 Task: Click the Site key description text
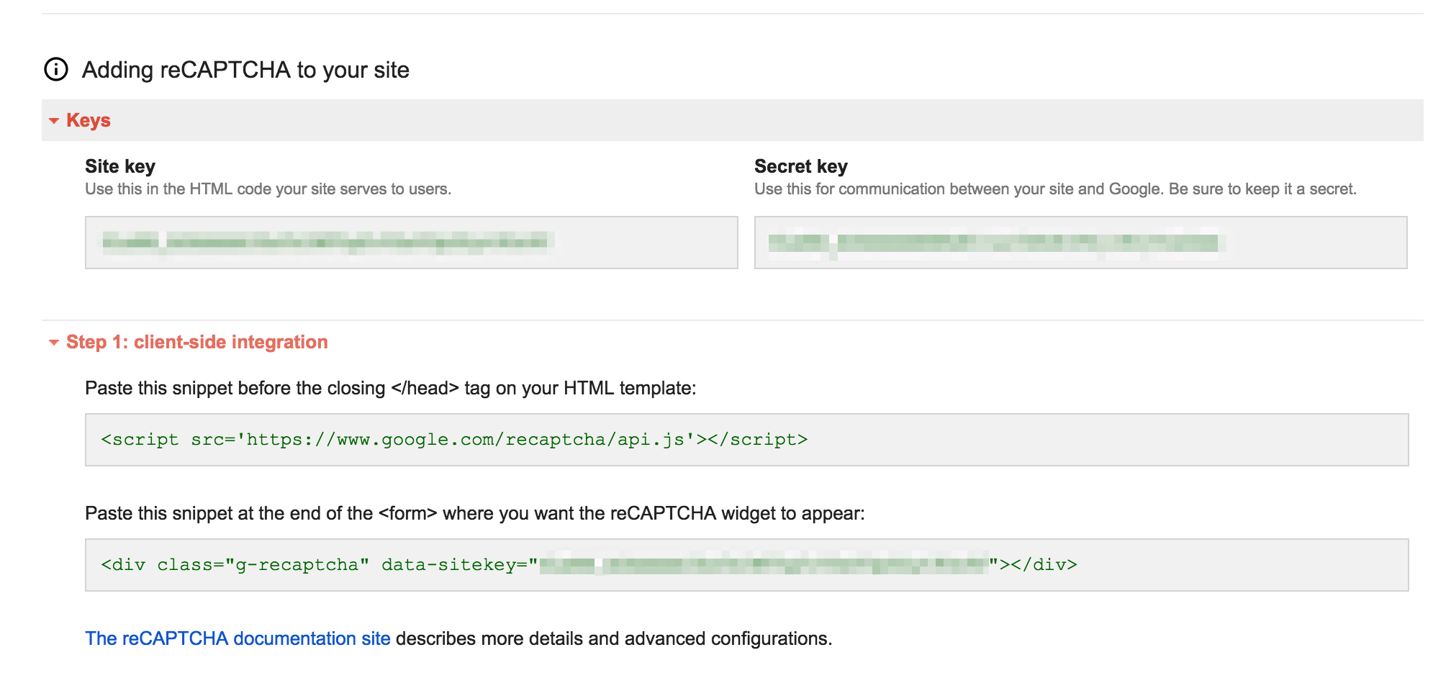[268, 189]
